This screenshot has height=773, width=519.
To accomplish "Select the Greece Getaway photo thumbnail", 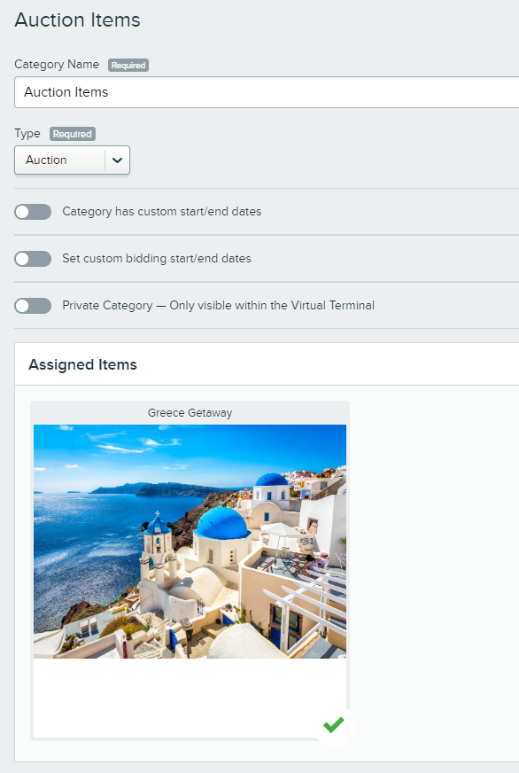I will (x=190, y=542).
